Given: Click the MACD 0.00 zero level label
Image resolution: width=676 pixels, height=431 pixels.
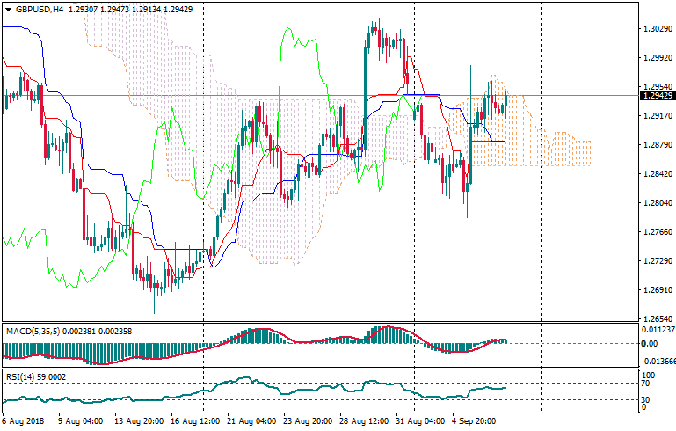Looking at the screenshot, I should pyautogui.click(x=650, y=343).
